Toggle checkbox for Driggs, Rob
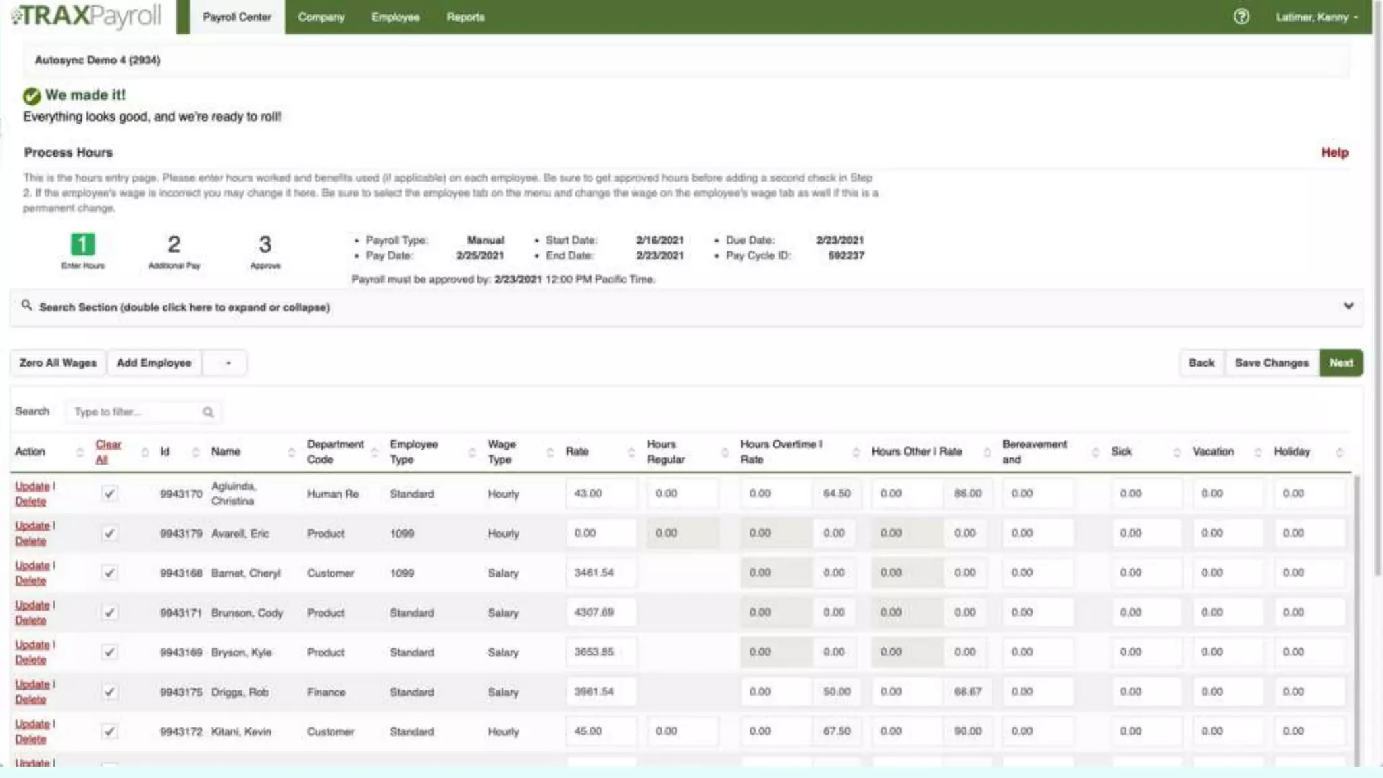 [x=109, y=692]
